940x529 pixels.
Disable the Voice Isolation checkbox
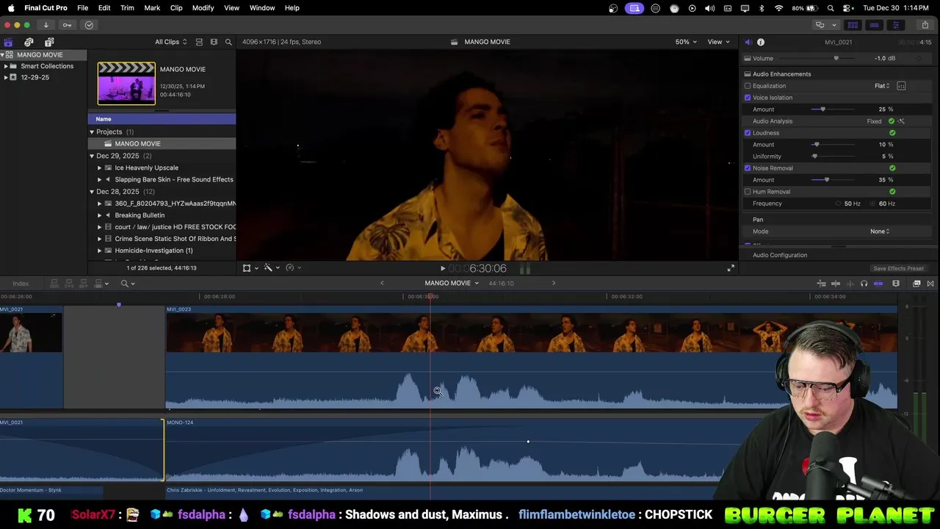[x=748, y=98]
